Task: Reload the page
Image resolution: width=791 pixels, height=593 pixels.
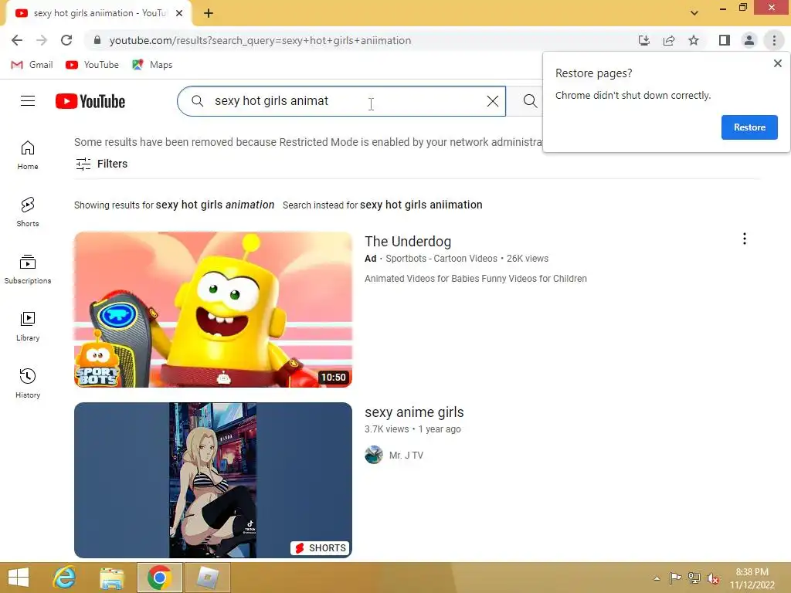Action: pyautogui.click(x=66, y=40)
